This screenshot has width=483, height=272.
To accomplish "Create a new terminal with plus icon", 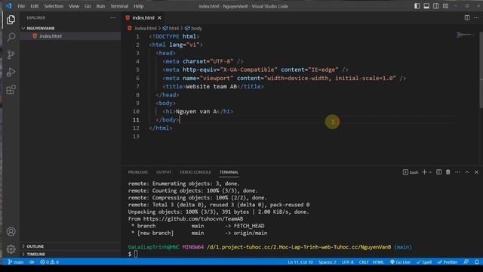I will click(x=424, y=172).
